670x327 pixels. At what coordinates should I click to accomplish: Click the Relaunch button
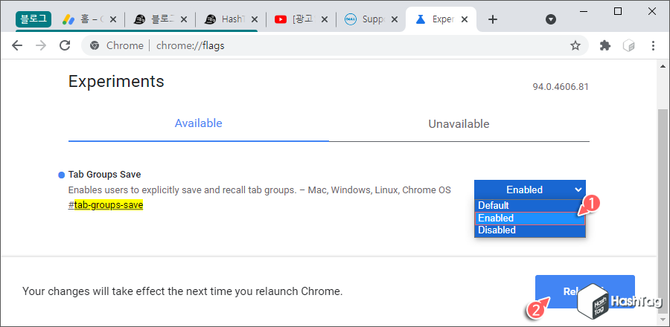[585, 291]
